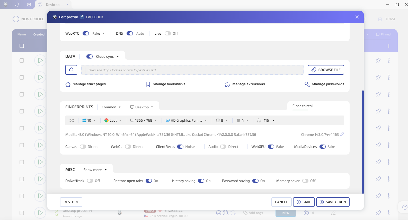Enable the DoNotTrack switch
This screenshot has width=408, height=220.
coord(90,181)
